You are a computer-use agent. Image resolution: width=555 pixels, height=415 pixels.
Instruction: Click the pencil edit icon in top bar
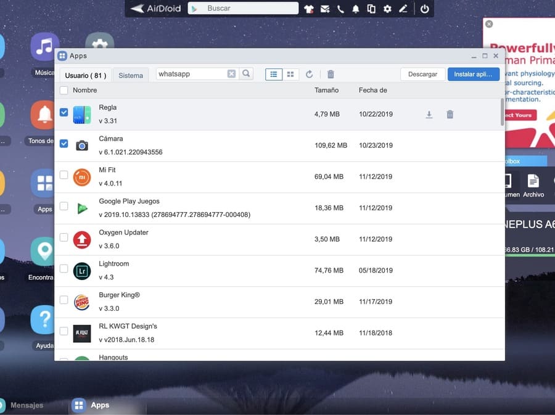click(x=403, y=9)
